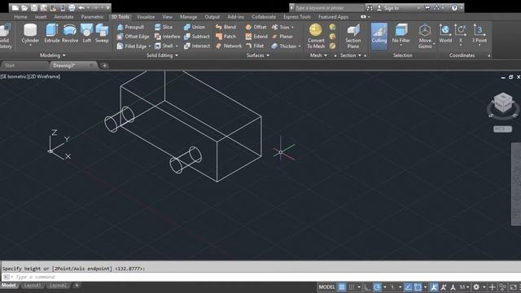Toggle polar tracking in status bar
Screen dimensions: 521x293
click(377, 287)
